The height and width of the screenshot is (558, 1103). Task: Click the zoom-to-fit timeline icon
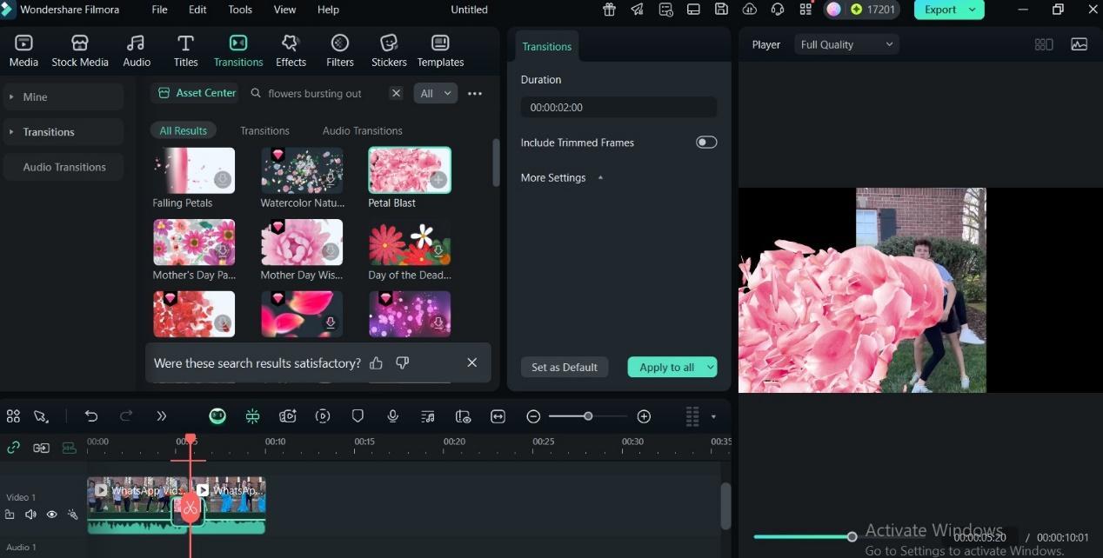click(x=498, y=416)
